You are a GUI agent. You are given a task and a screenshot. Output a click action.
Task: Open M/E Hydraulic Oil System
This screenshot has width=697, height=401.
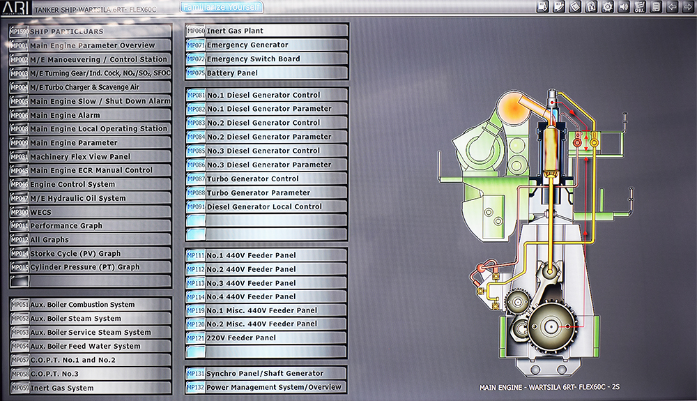click(90, 198)
